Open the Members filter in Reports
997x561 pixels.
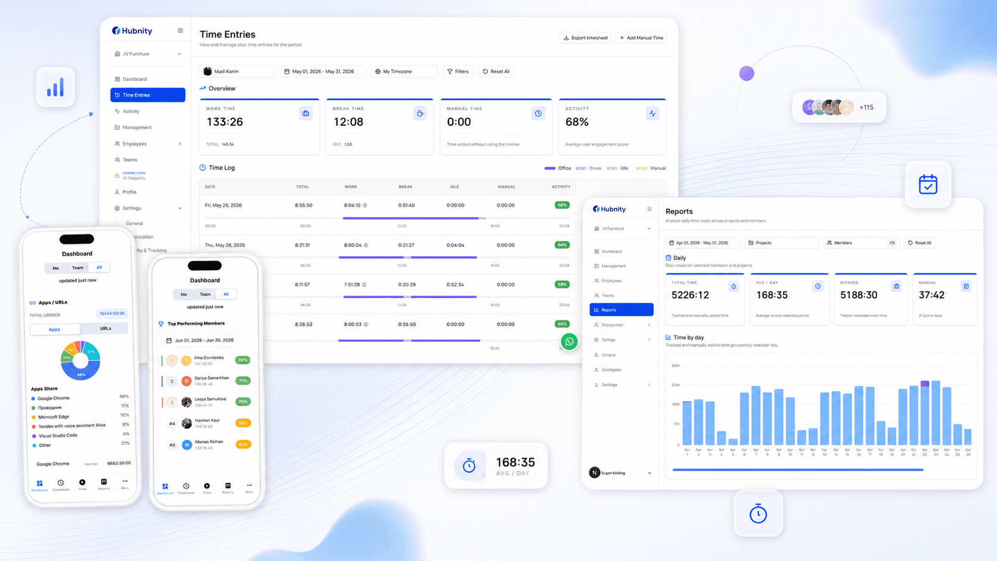click(862, 243)
